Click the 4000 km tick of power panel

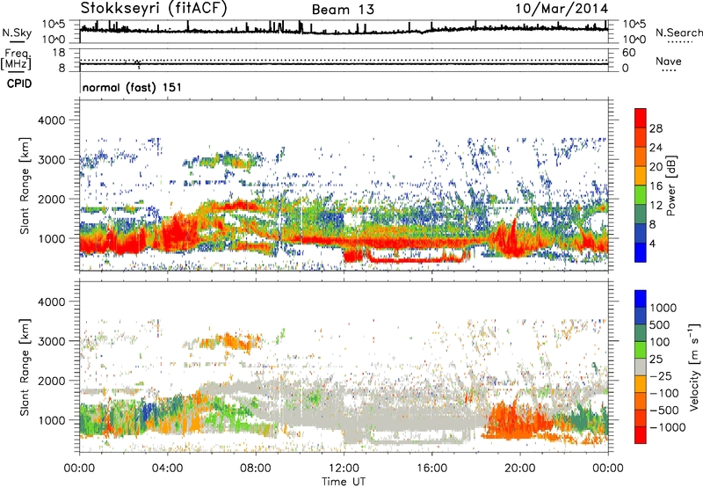point(52,120)
